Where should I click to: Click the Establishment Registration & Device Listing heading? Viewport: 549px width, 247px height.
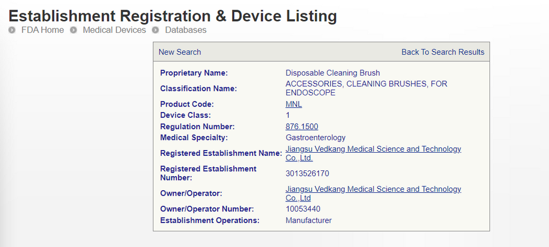pos(173,16)
